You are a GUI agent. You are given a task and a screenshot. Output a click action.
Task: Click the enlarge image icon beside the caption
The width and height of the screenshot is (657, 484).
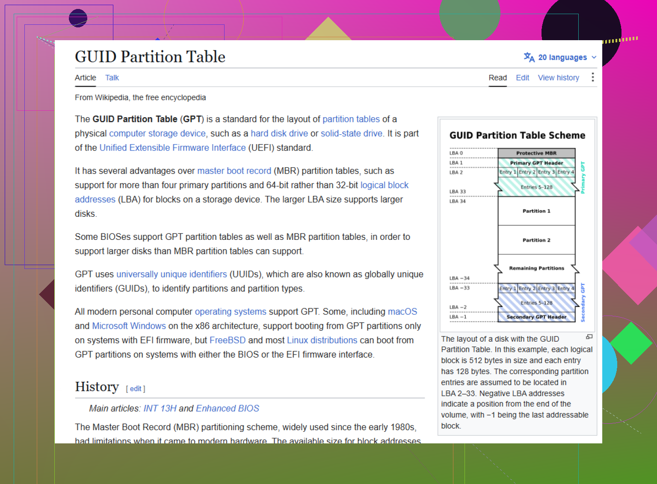[x=589, y=337]
